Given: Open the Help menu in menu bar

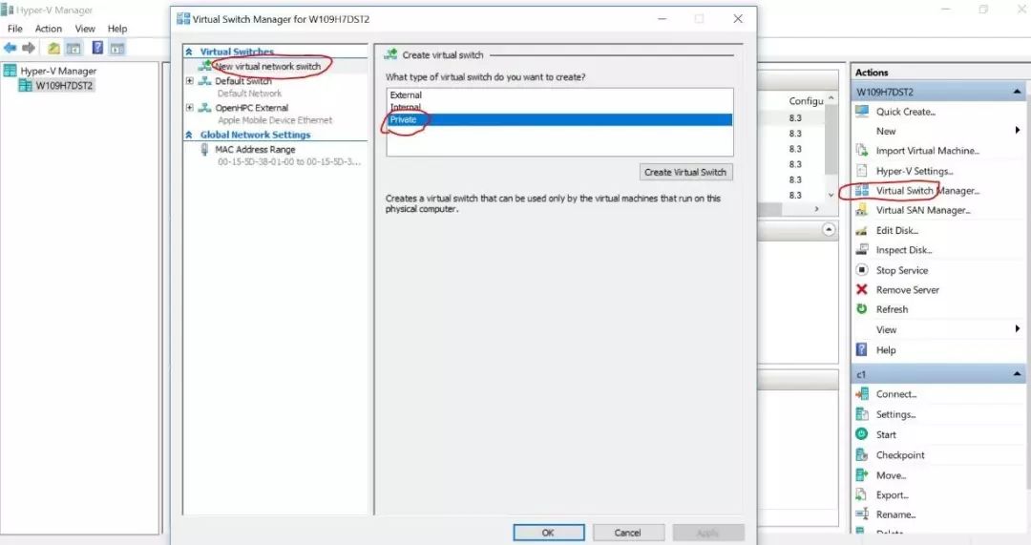Looking at the screenshot, I should tap(117, 29).
